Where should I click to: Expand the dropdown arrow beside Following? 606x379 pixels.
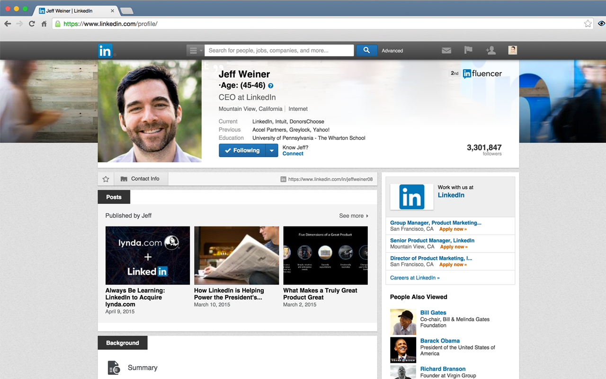click(x=272, y=151)
